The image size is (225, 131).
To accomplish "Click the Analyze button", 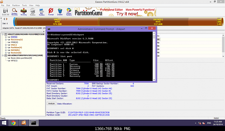I will 52,103.
